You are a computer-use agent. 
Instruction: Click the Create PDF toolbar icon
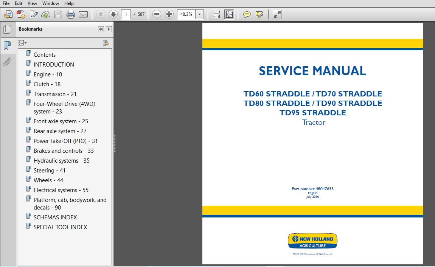coord(8,14)
